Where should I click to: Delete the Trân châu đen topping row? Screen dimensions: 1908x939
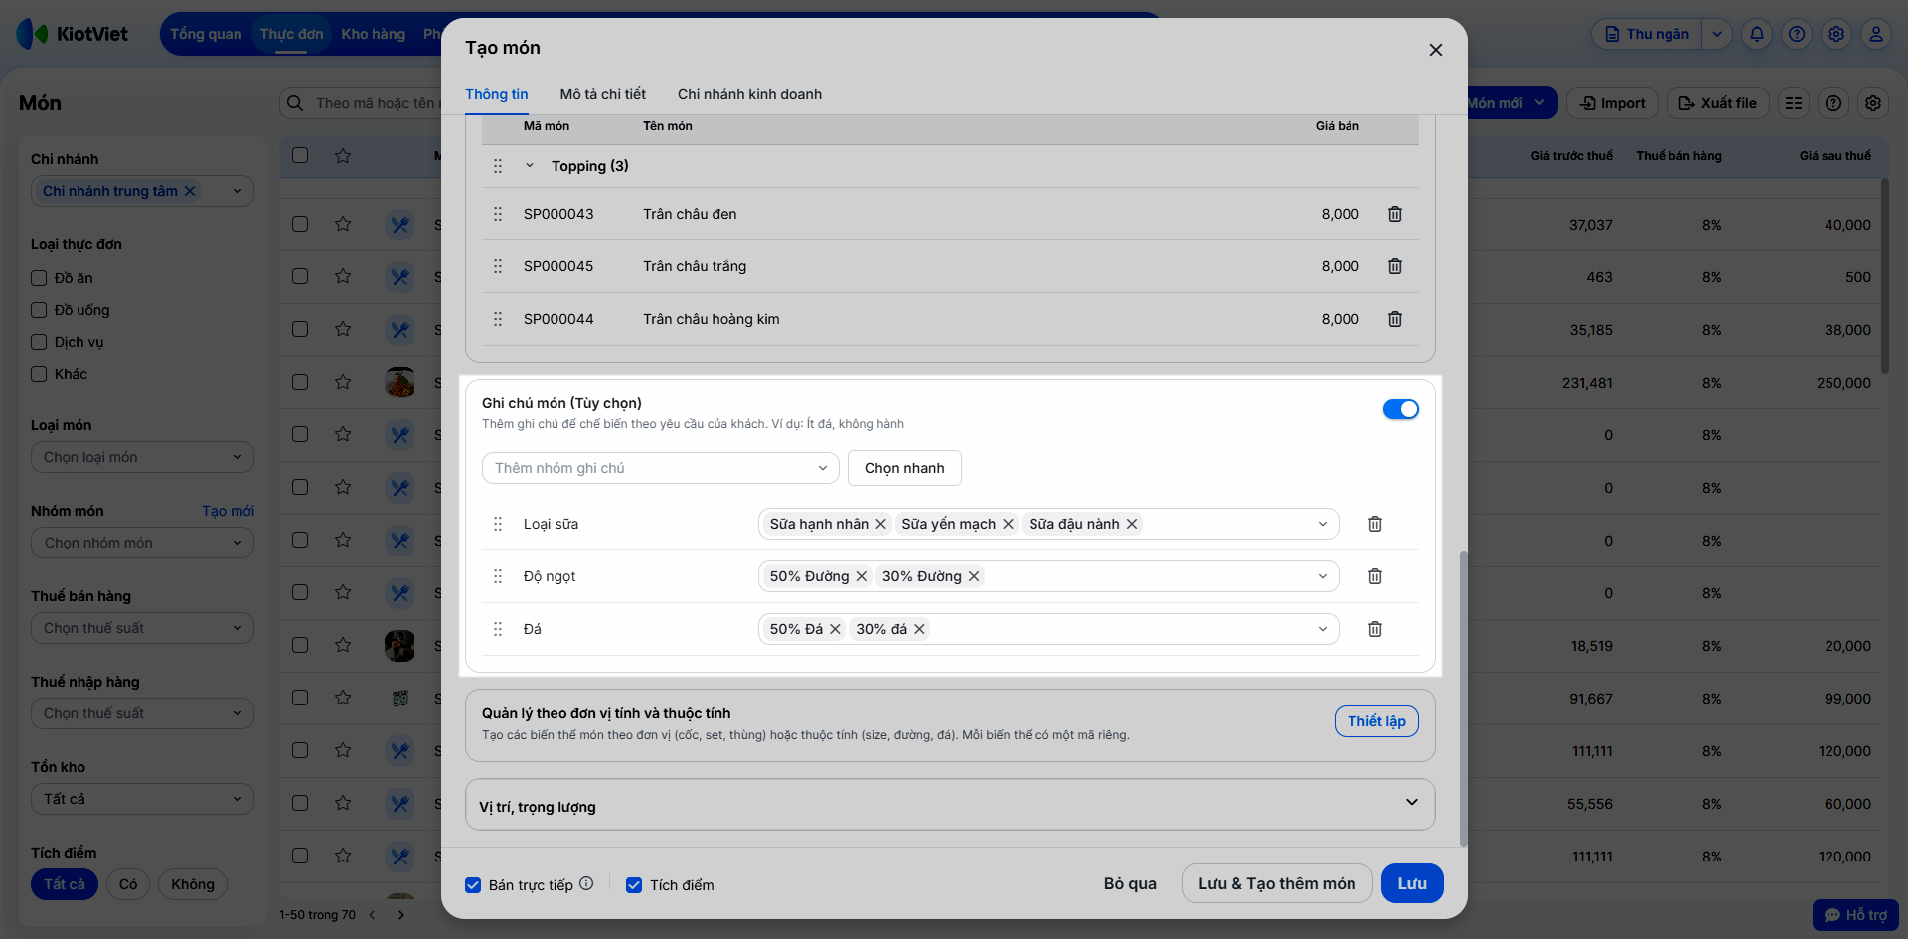pos(1394,214)
